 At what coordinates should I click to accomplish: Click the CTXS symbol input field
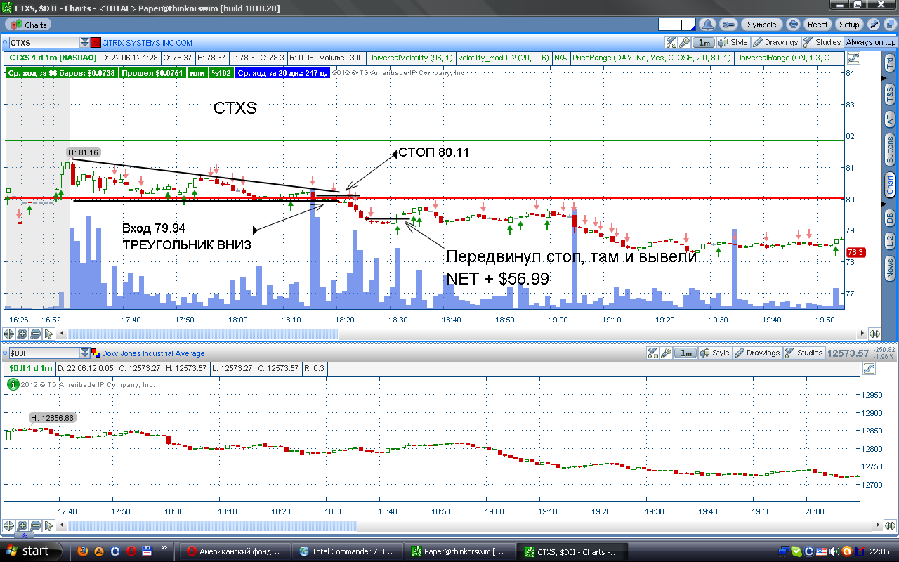44,43
